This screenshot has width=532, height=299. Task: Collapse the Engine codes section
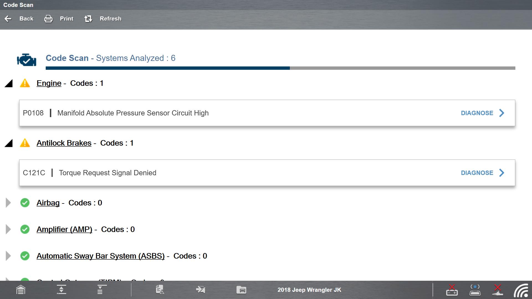click(9, 83)
